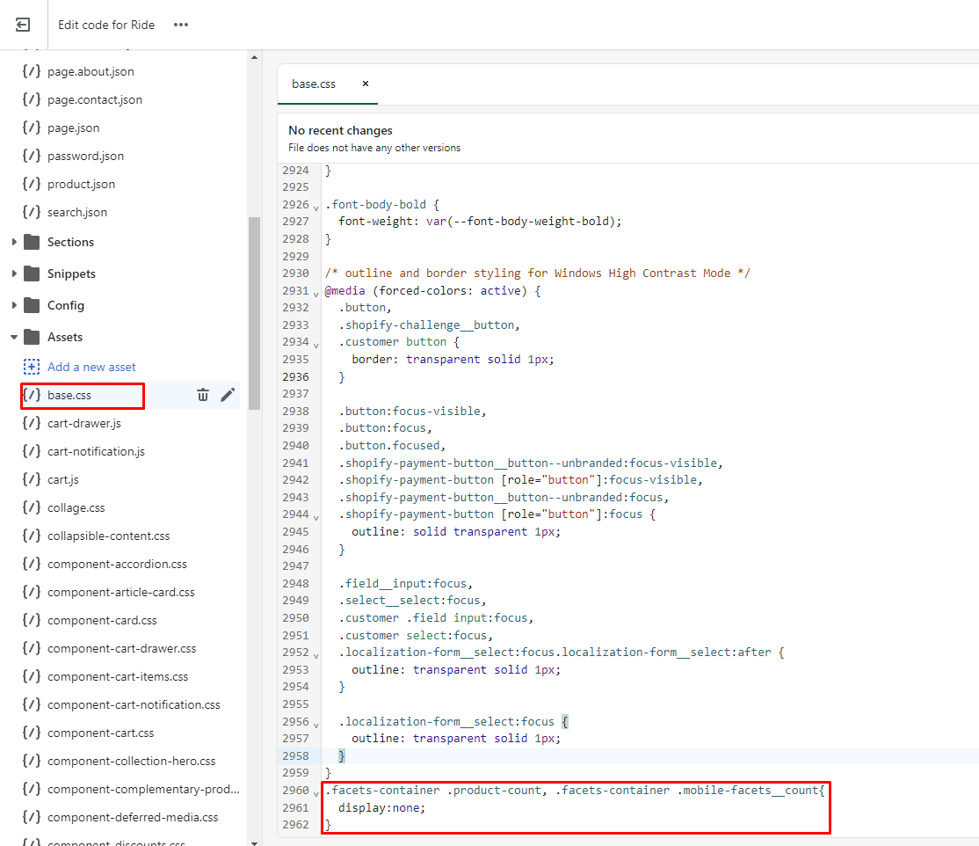This screenshot has width=979, height=846.
Task: Fold code block at line 2952
Action: click(x=315, y=655)
